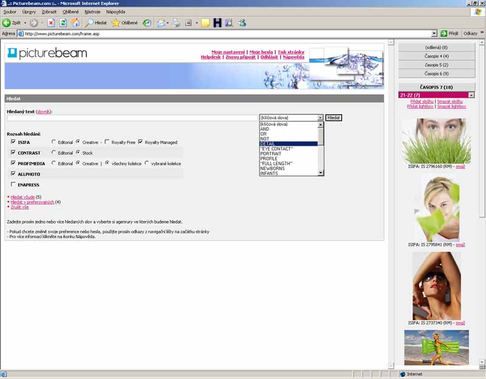Click the browser Back (Zpět) button
Viewport: 486px width, 379px height.
(x=12, y=22)
